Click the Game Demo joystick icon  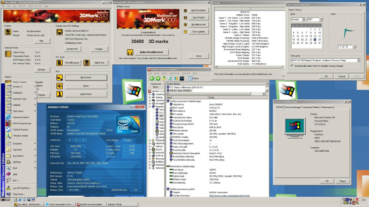pyautogui.click(x=60, y=94)
